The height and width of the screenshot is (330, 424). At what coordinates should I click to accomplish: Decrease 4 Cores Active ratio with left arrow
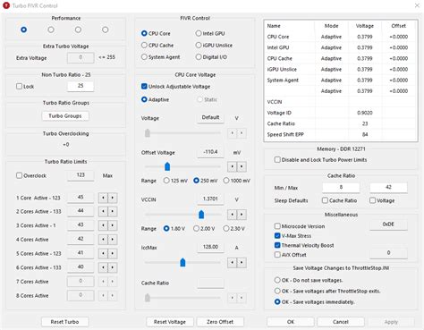tap(103, 240)
